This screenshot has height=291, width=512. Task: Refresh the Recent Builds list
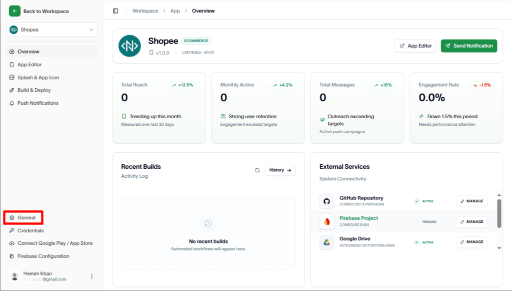point(257,170)
